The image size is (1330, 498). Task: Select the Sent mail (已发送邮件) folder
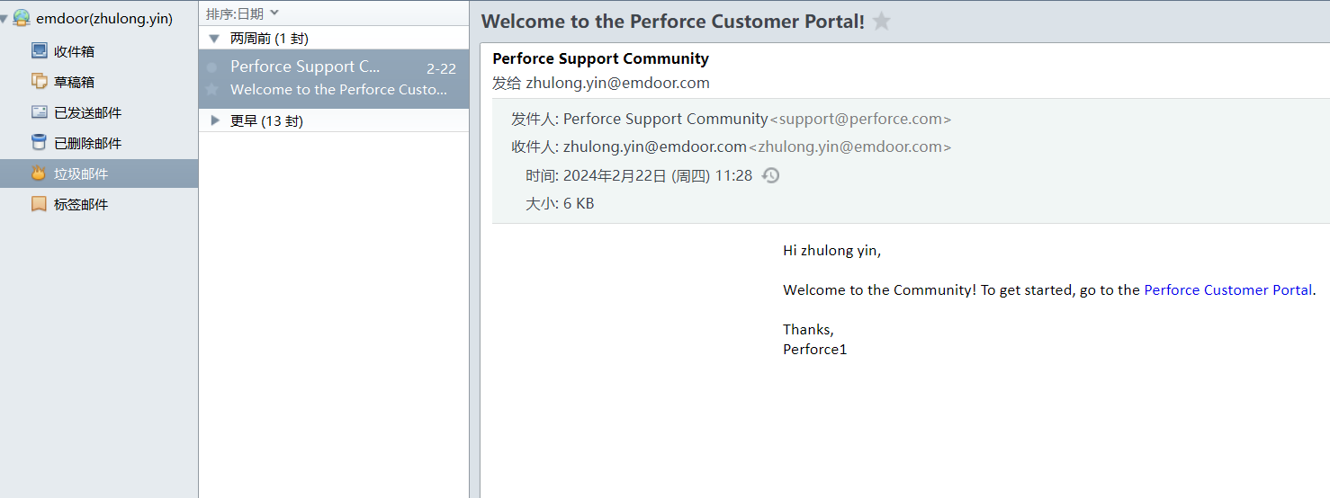tap(87, 112)
